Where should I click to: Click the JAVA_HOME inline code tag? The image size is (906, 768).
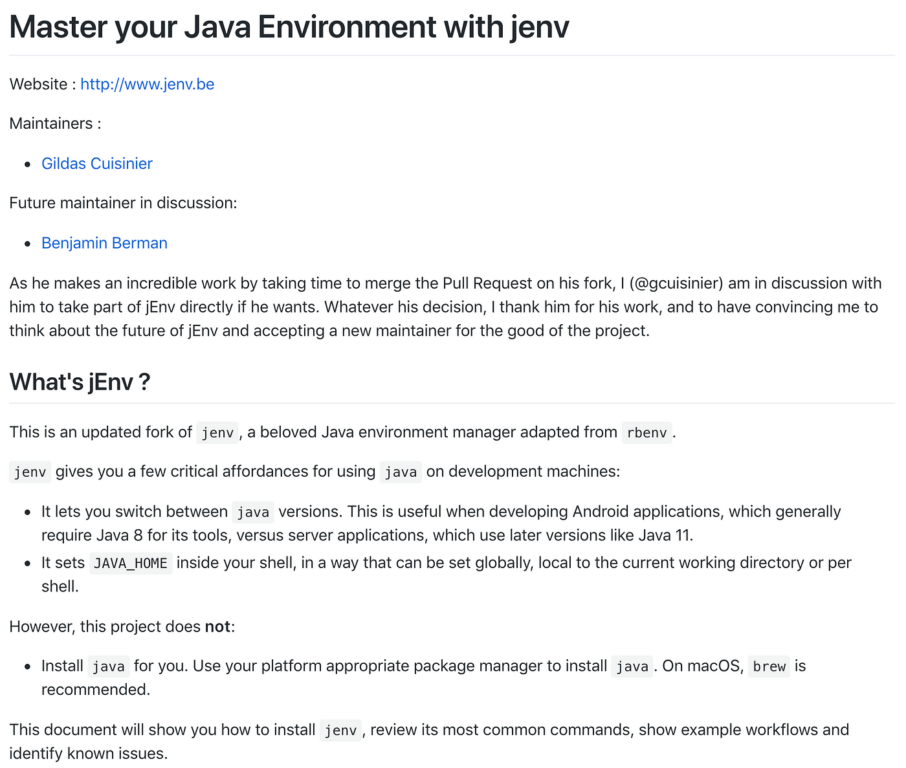click(131, 563)
